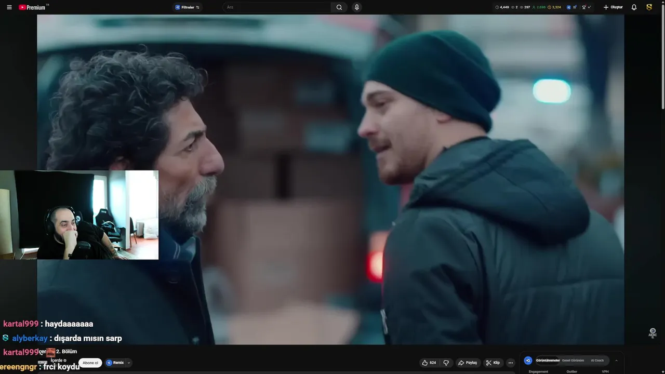Click the Outlier column label
665x374 pixels.
click(x=572, y=371)
